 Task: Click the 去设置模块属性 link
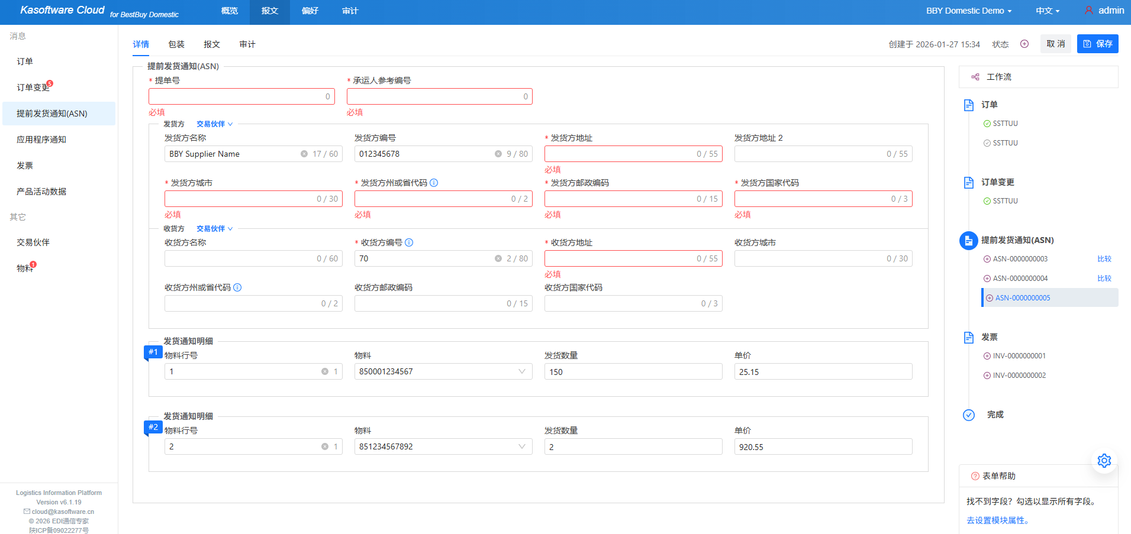tap(998, 520)
